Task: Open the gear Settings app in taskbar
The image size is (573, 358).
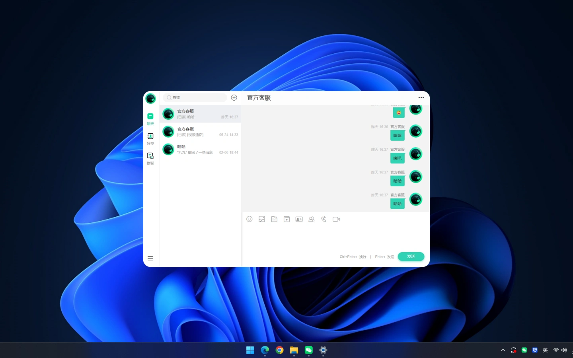Action: [x=323, y=350]
